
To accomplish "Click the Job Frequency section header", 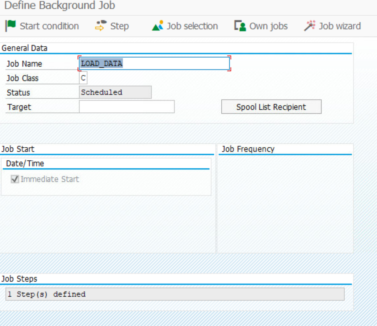I will pyautogui.click(x=248, y=149).
